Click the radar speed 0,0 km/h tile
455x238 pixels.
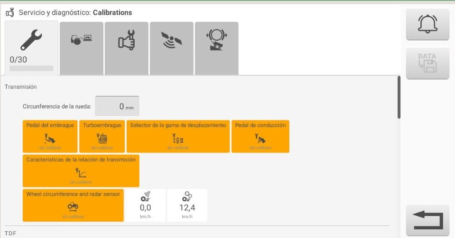coord(145,205)
